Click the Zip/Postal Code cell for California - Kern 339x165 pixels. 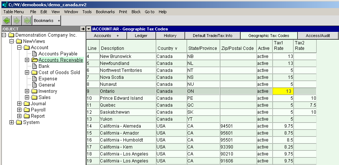coord(238,147)
